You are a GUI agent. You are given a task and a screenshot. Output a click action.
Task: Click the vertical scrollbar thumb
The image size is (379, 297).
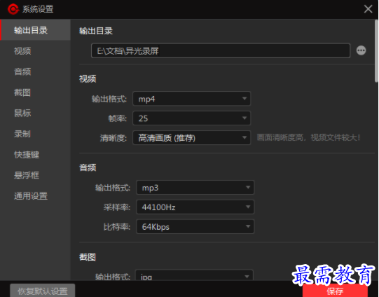click(376, 51)
